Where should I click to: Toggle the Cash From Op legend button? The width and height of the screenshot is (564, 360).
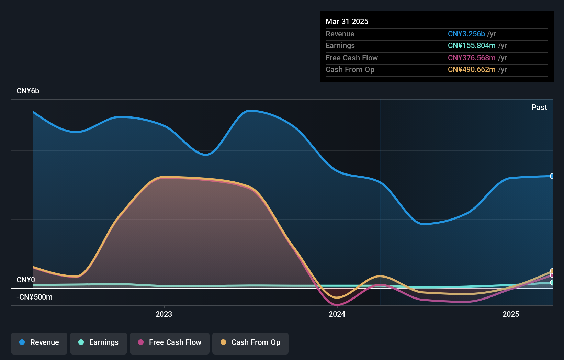[x=250, y=343]
